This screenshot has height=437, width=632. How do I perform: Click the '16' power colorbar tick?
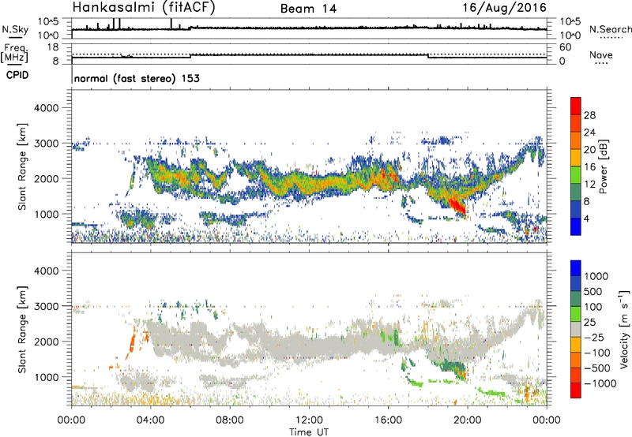[589, 167]
